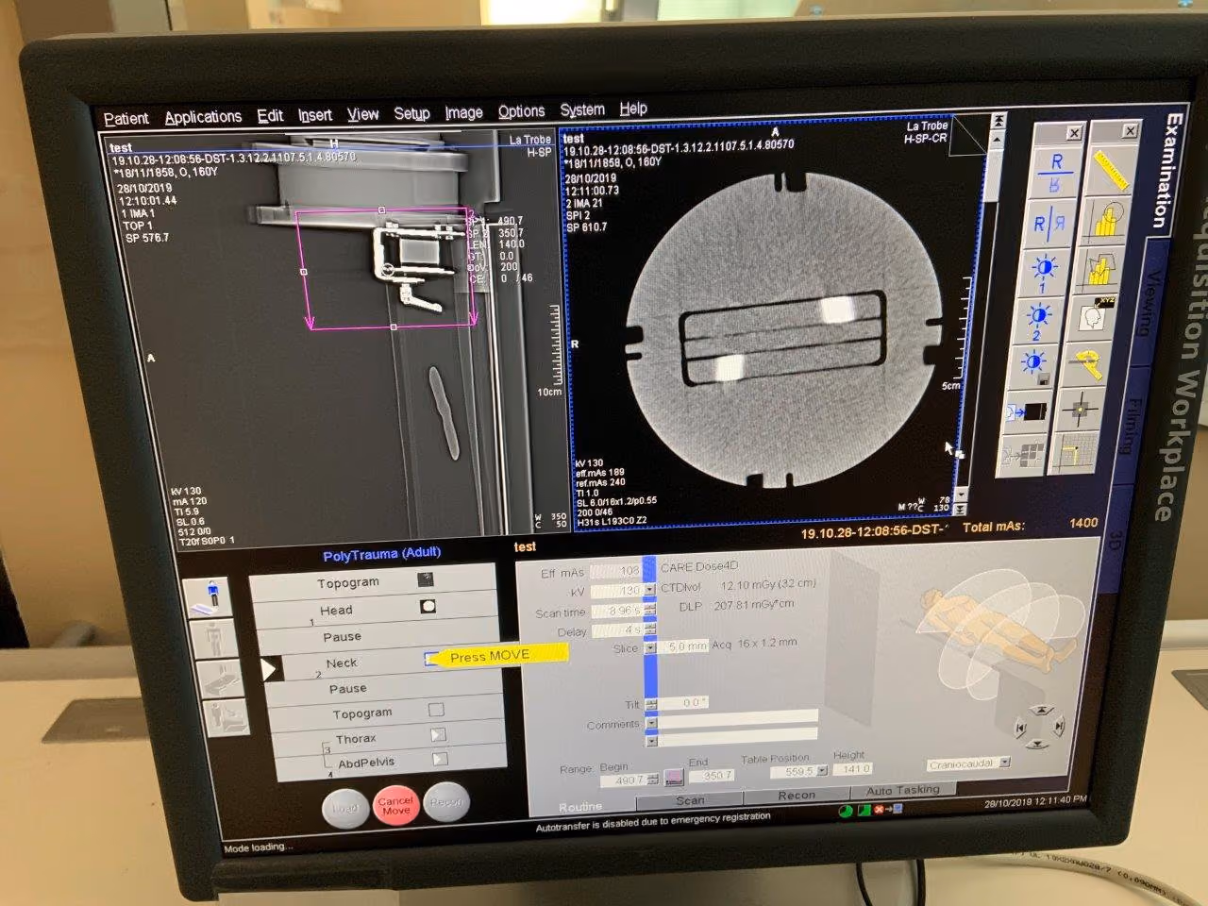Click the round Recon button
Screen dimensions: 1208x906
[446, 802]
